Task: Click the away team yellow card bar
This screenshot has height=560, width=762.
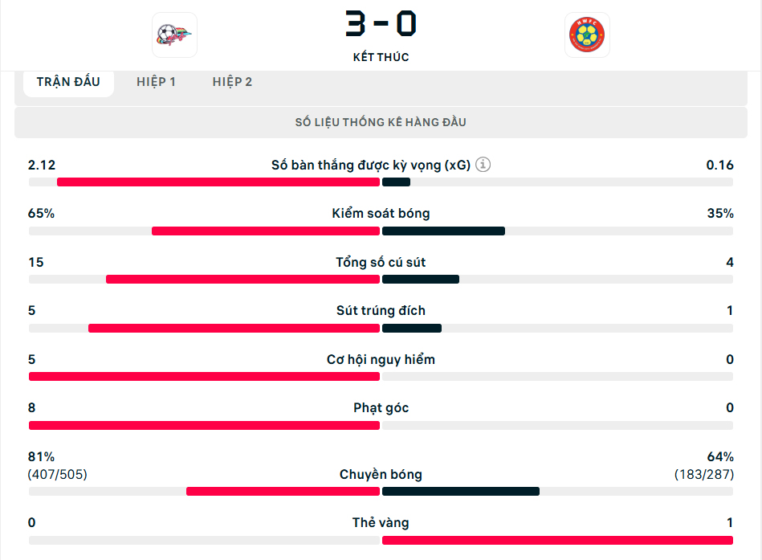Action: tap(557, 540)
